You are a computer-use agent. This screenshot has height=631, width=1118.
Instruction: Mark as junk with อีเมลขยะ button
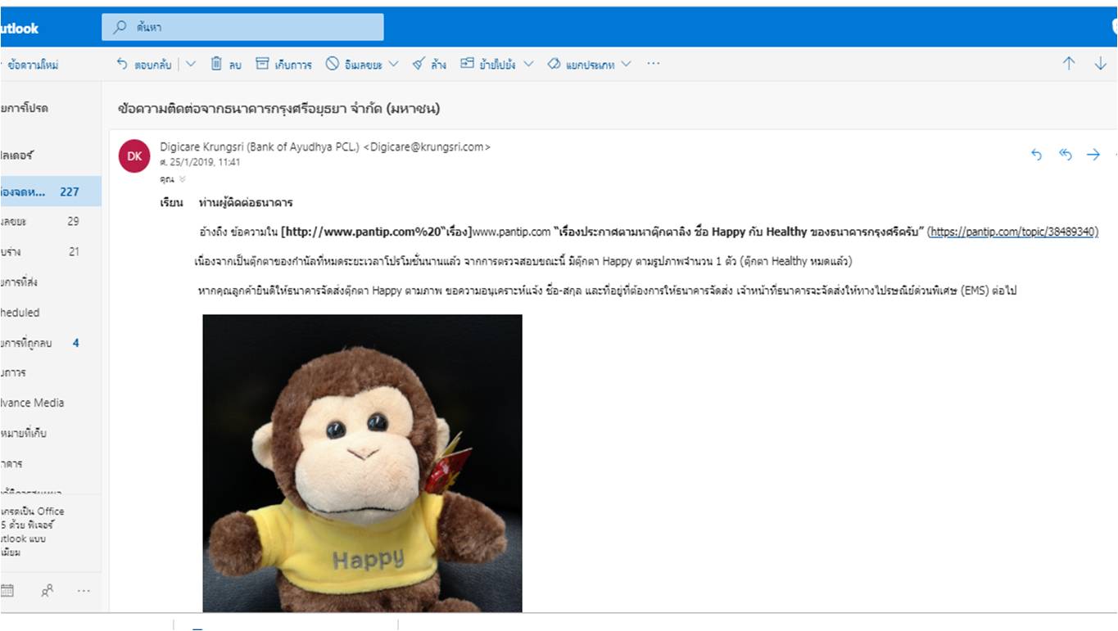[354, 65]
